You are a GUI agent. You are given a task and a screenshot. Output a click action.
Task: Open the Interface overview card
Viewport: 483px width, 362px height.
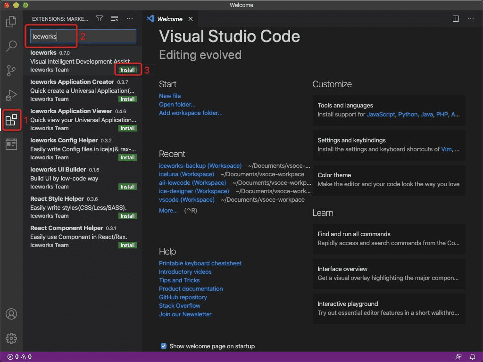tap(389, 274)
